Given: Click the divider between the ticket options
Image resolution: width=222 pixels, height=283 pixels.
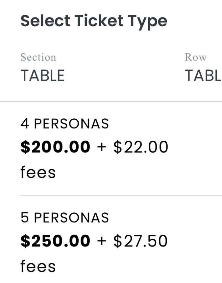Looking at the screenshot, I should pos(121,196).
